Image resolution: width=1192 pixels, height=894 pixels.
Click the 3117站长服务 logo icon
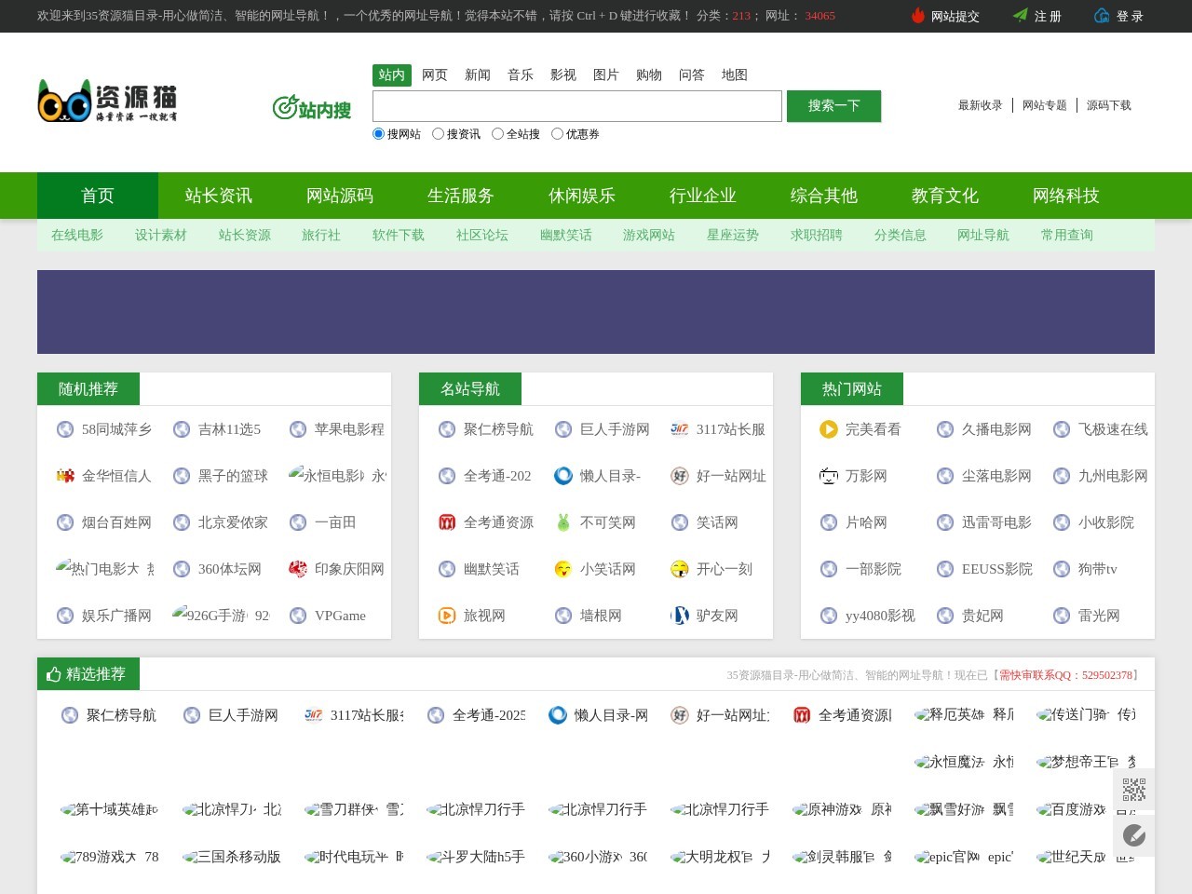680,429
